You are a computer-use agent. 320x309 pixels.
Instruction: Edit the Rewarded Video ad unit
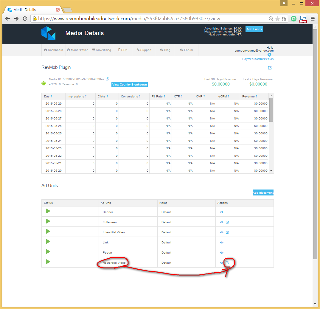[227, 263]
